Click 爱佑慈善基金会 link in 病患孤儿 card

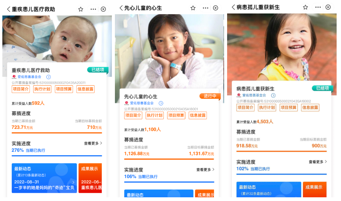pyautogui.click(x=254, y=95)
